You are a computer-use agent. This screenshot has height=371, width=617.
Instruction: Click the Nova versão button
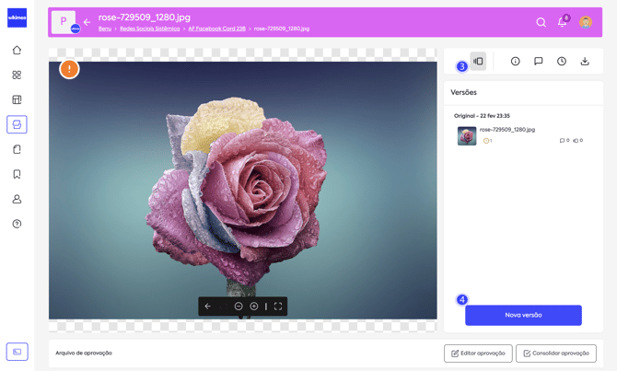click(523, 315)
